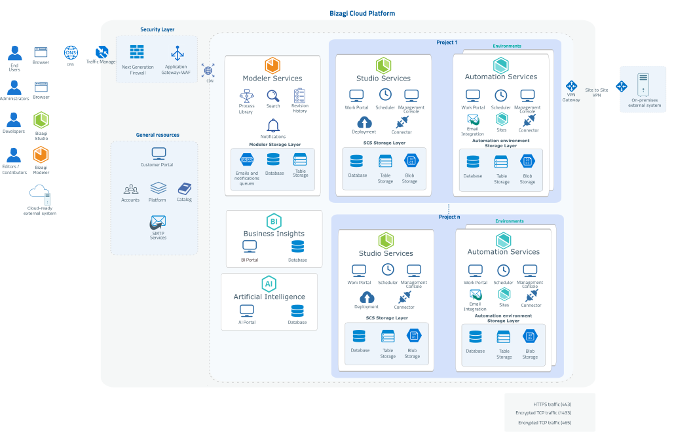The height and width of the screenshot is (432, 674).
Task: Select the Accounts icon in General resources
Action: click(131, 189)
